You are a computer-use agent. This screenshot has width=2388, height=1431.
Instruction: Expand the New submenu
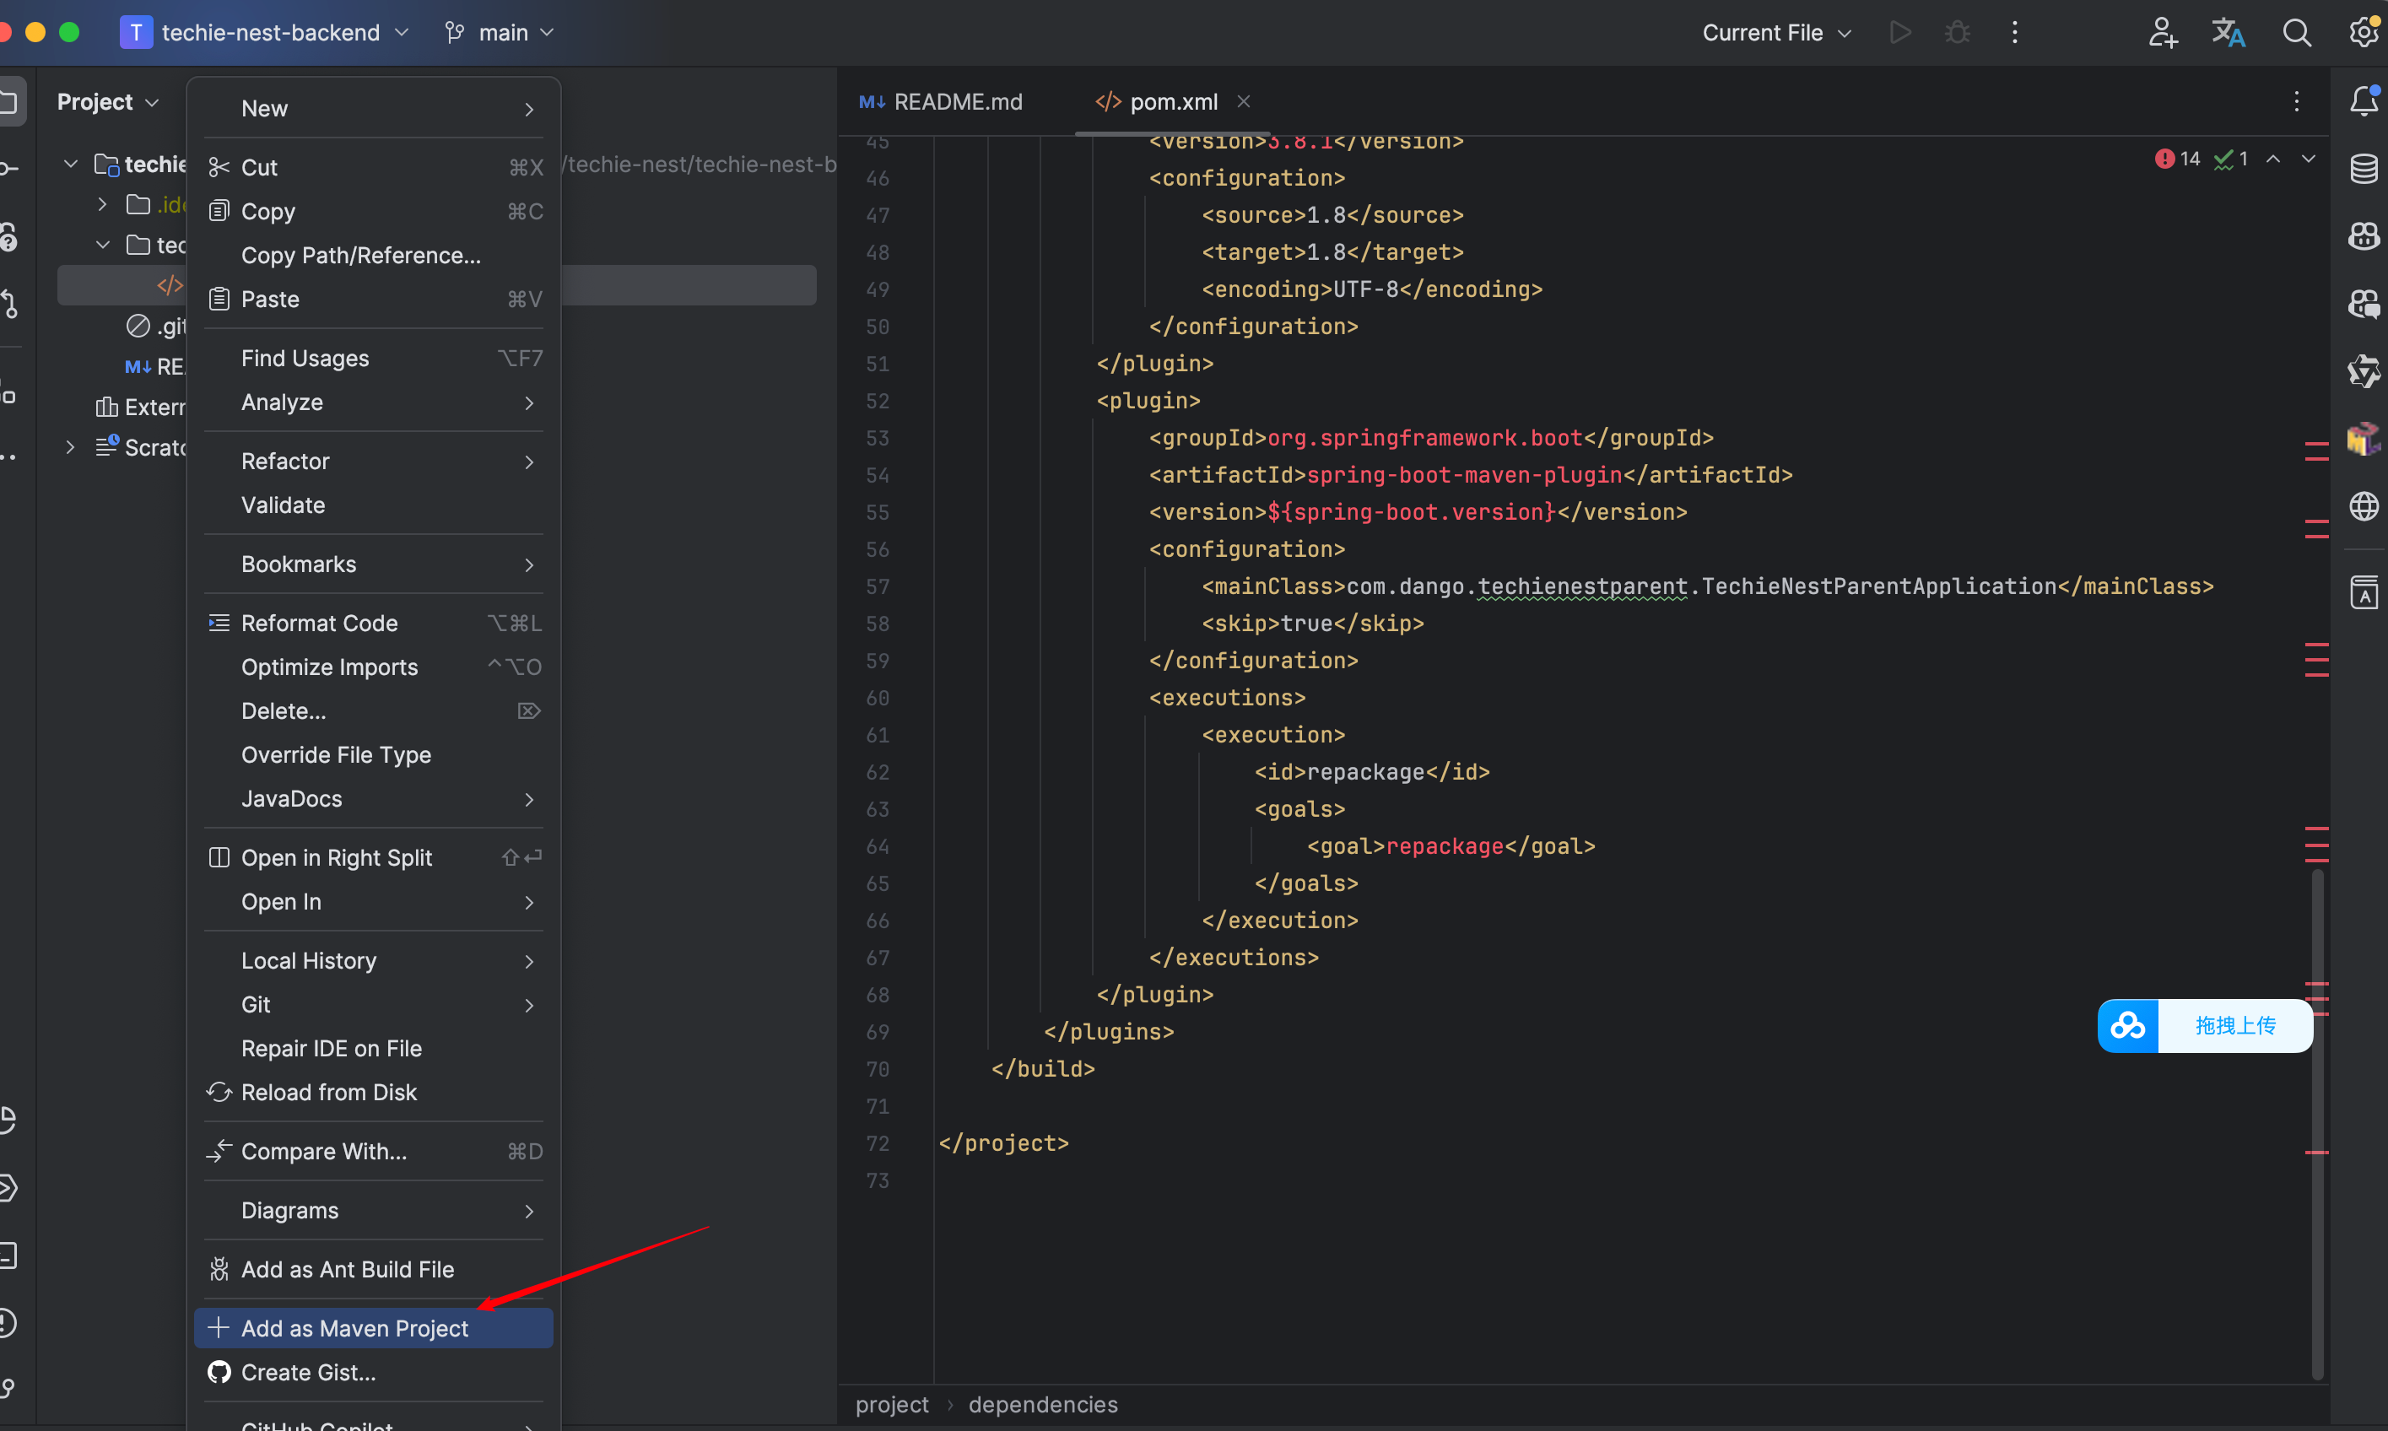tap(373, 108)
